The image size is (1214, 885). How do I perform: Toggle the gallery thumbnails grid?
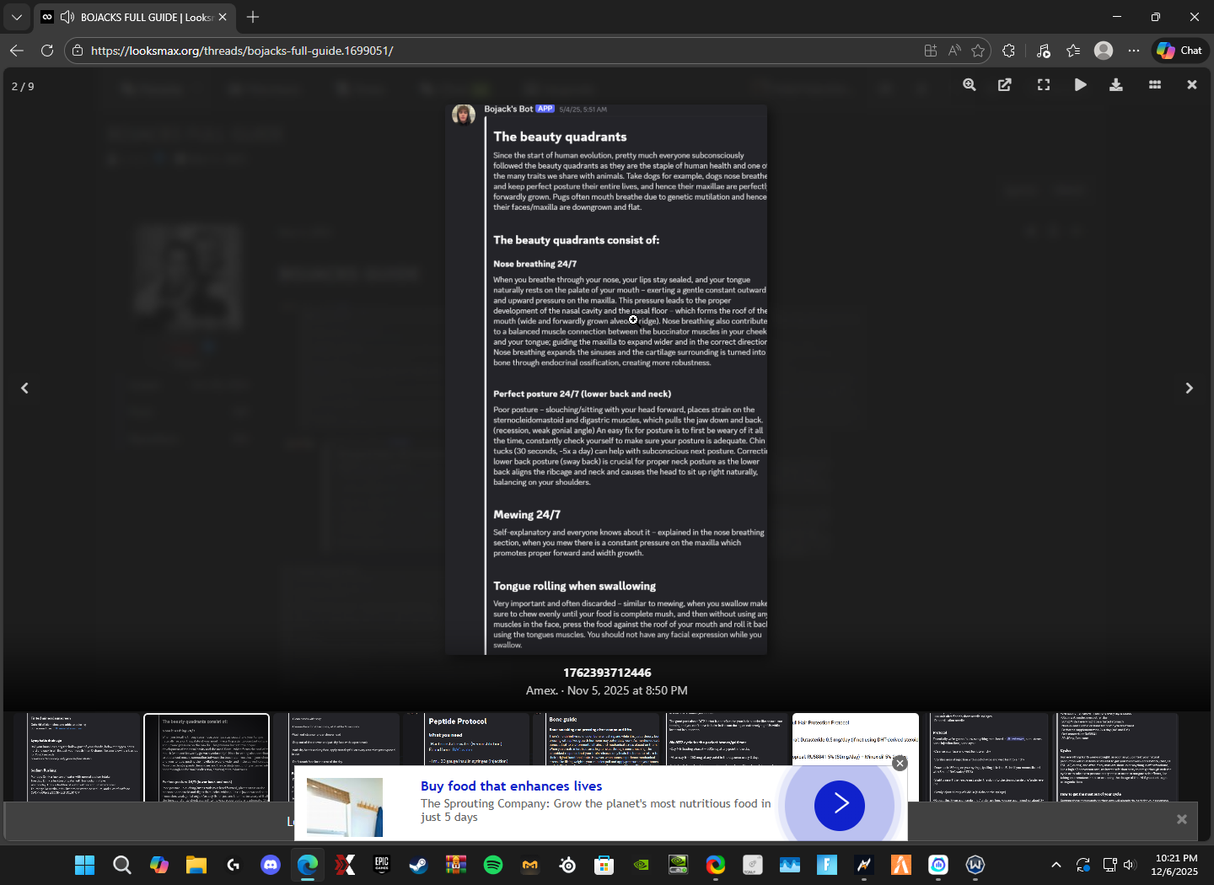click(x=1155, y=85)
